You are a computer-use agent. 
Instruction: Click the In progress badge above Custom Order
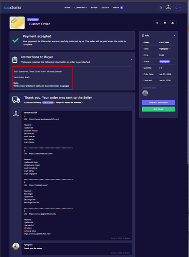click(33, 20)
